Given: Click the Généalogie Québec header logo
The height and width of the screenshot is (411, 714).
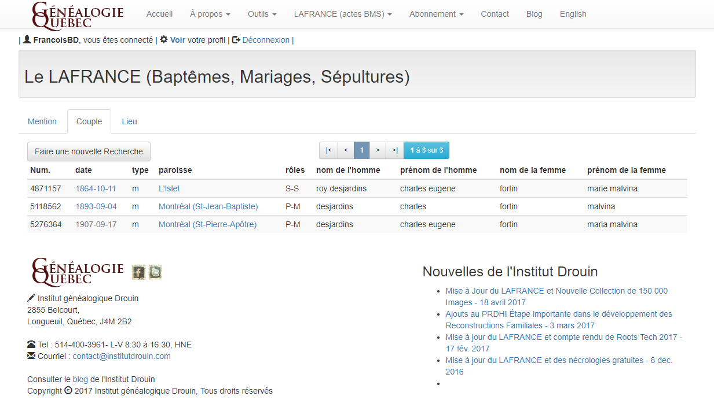Looking at the screenshot, I should click(x=78, y=16).
